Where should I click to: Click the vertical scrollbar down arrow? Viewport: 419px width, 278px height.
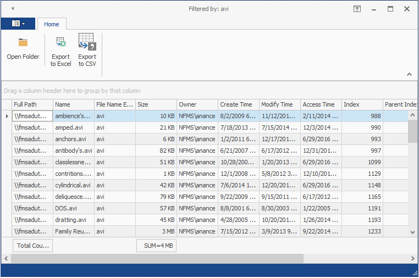412,232
